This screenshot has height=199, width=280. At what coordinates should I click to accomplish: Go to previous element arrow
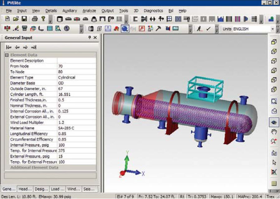pyautogui.click(x=17, y=47)
